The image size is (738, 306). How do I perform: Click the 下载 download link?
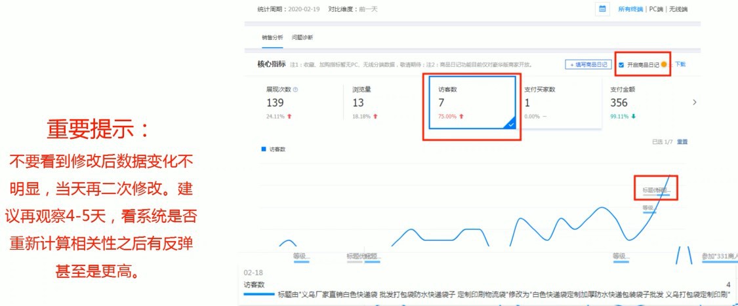(680, 65)
